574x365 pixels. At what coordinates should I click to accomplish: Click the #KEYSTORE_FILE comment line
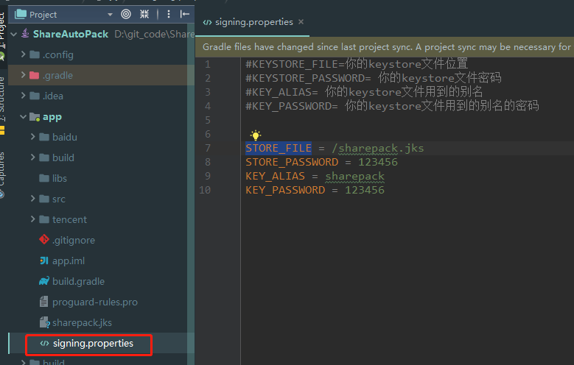pyautogui.click(x=357, y=64)
